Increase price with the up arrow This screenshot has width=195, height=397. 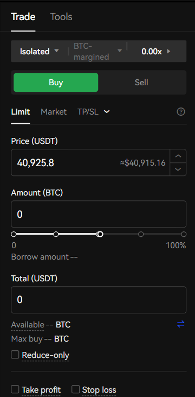pyautogui.click(x=178, y=156)
